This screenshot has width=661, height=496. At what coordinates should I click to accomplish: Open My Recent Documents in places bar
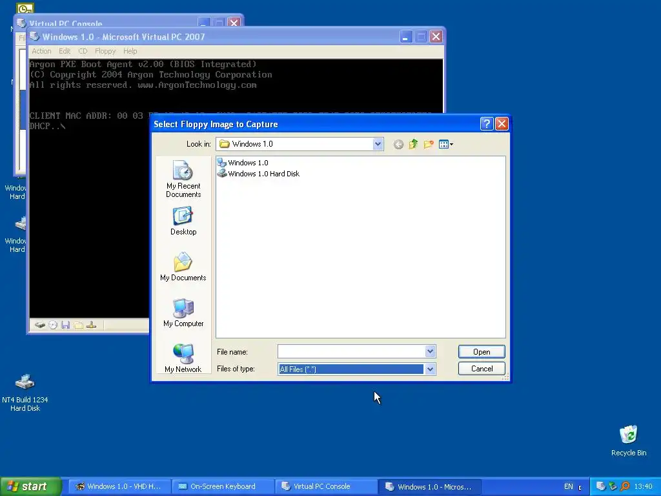pyautogui.click(x=183, y=179)
